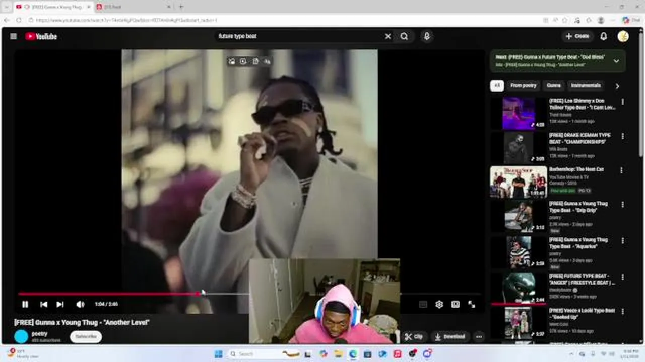The image size is (645, 362).
Task: Download the video
Action: pos(449,337)
